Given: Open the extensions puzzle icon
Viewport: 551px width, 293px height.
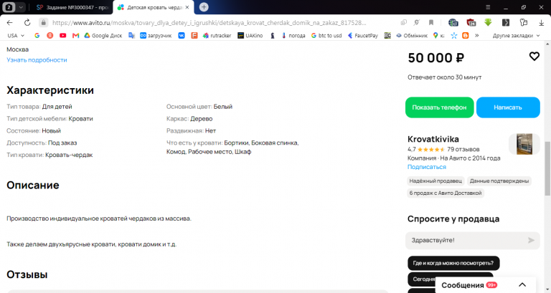Looking at the screenshot, I should [524, 22].
